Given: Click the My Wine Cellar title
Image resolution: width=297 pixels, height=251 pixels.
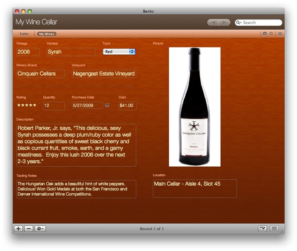Looking at the screenshot, I should [36, 22].
